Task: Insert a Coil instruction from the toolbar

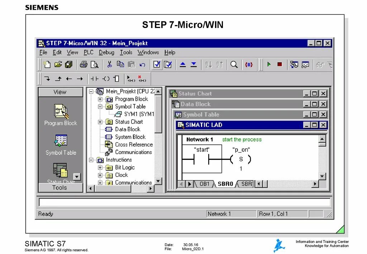Action: tap(106, 79)
